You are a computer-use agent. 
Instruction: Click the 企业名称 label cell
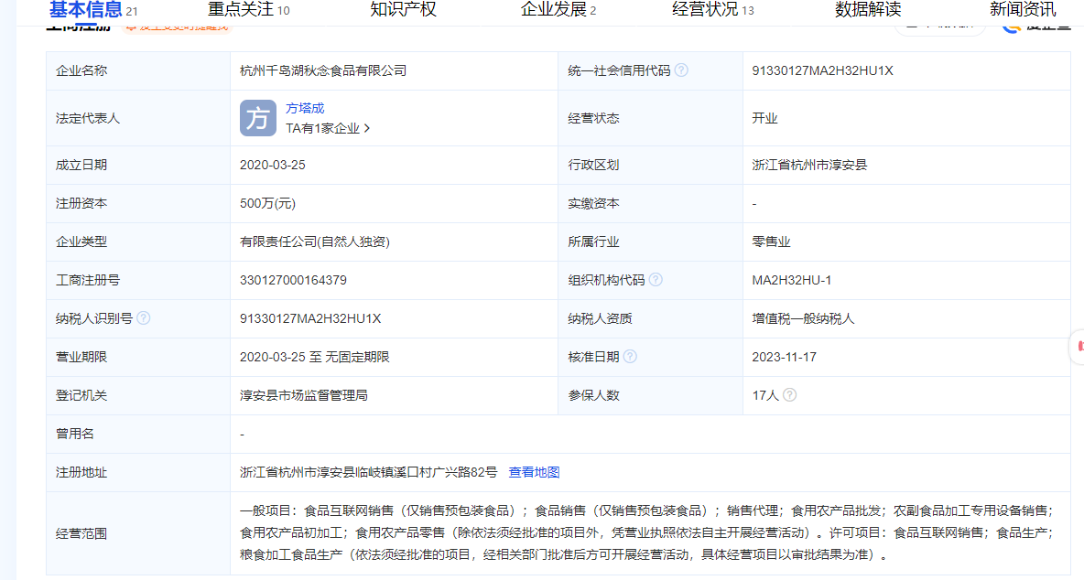[138, 70]
